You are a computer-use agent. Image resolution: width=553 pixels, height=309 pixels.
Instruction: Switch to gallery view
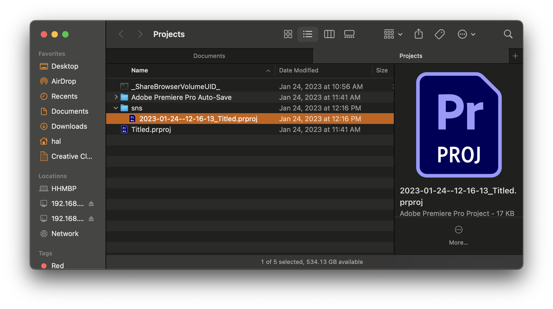[x=349, y=34]
